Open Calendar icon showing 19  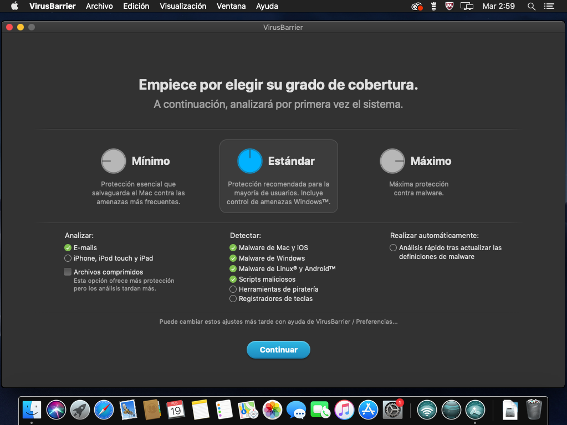click(176, 410)
